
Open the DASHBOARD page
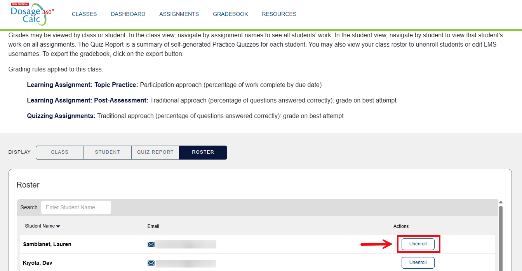128,14
